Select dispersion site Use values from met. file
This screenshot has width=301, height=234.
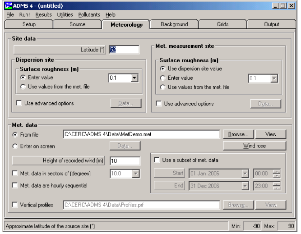23,87
